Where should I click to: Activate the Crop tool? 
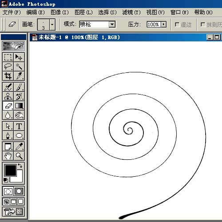[x=8, y=76]
